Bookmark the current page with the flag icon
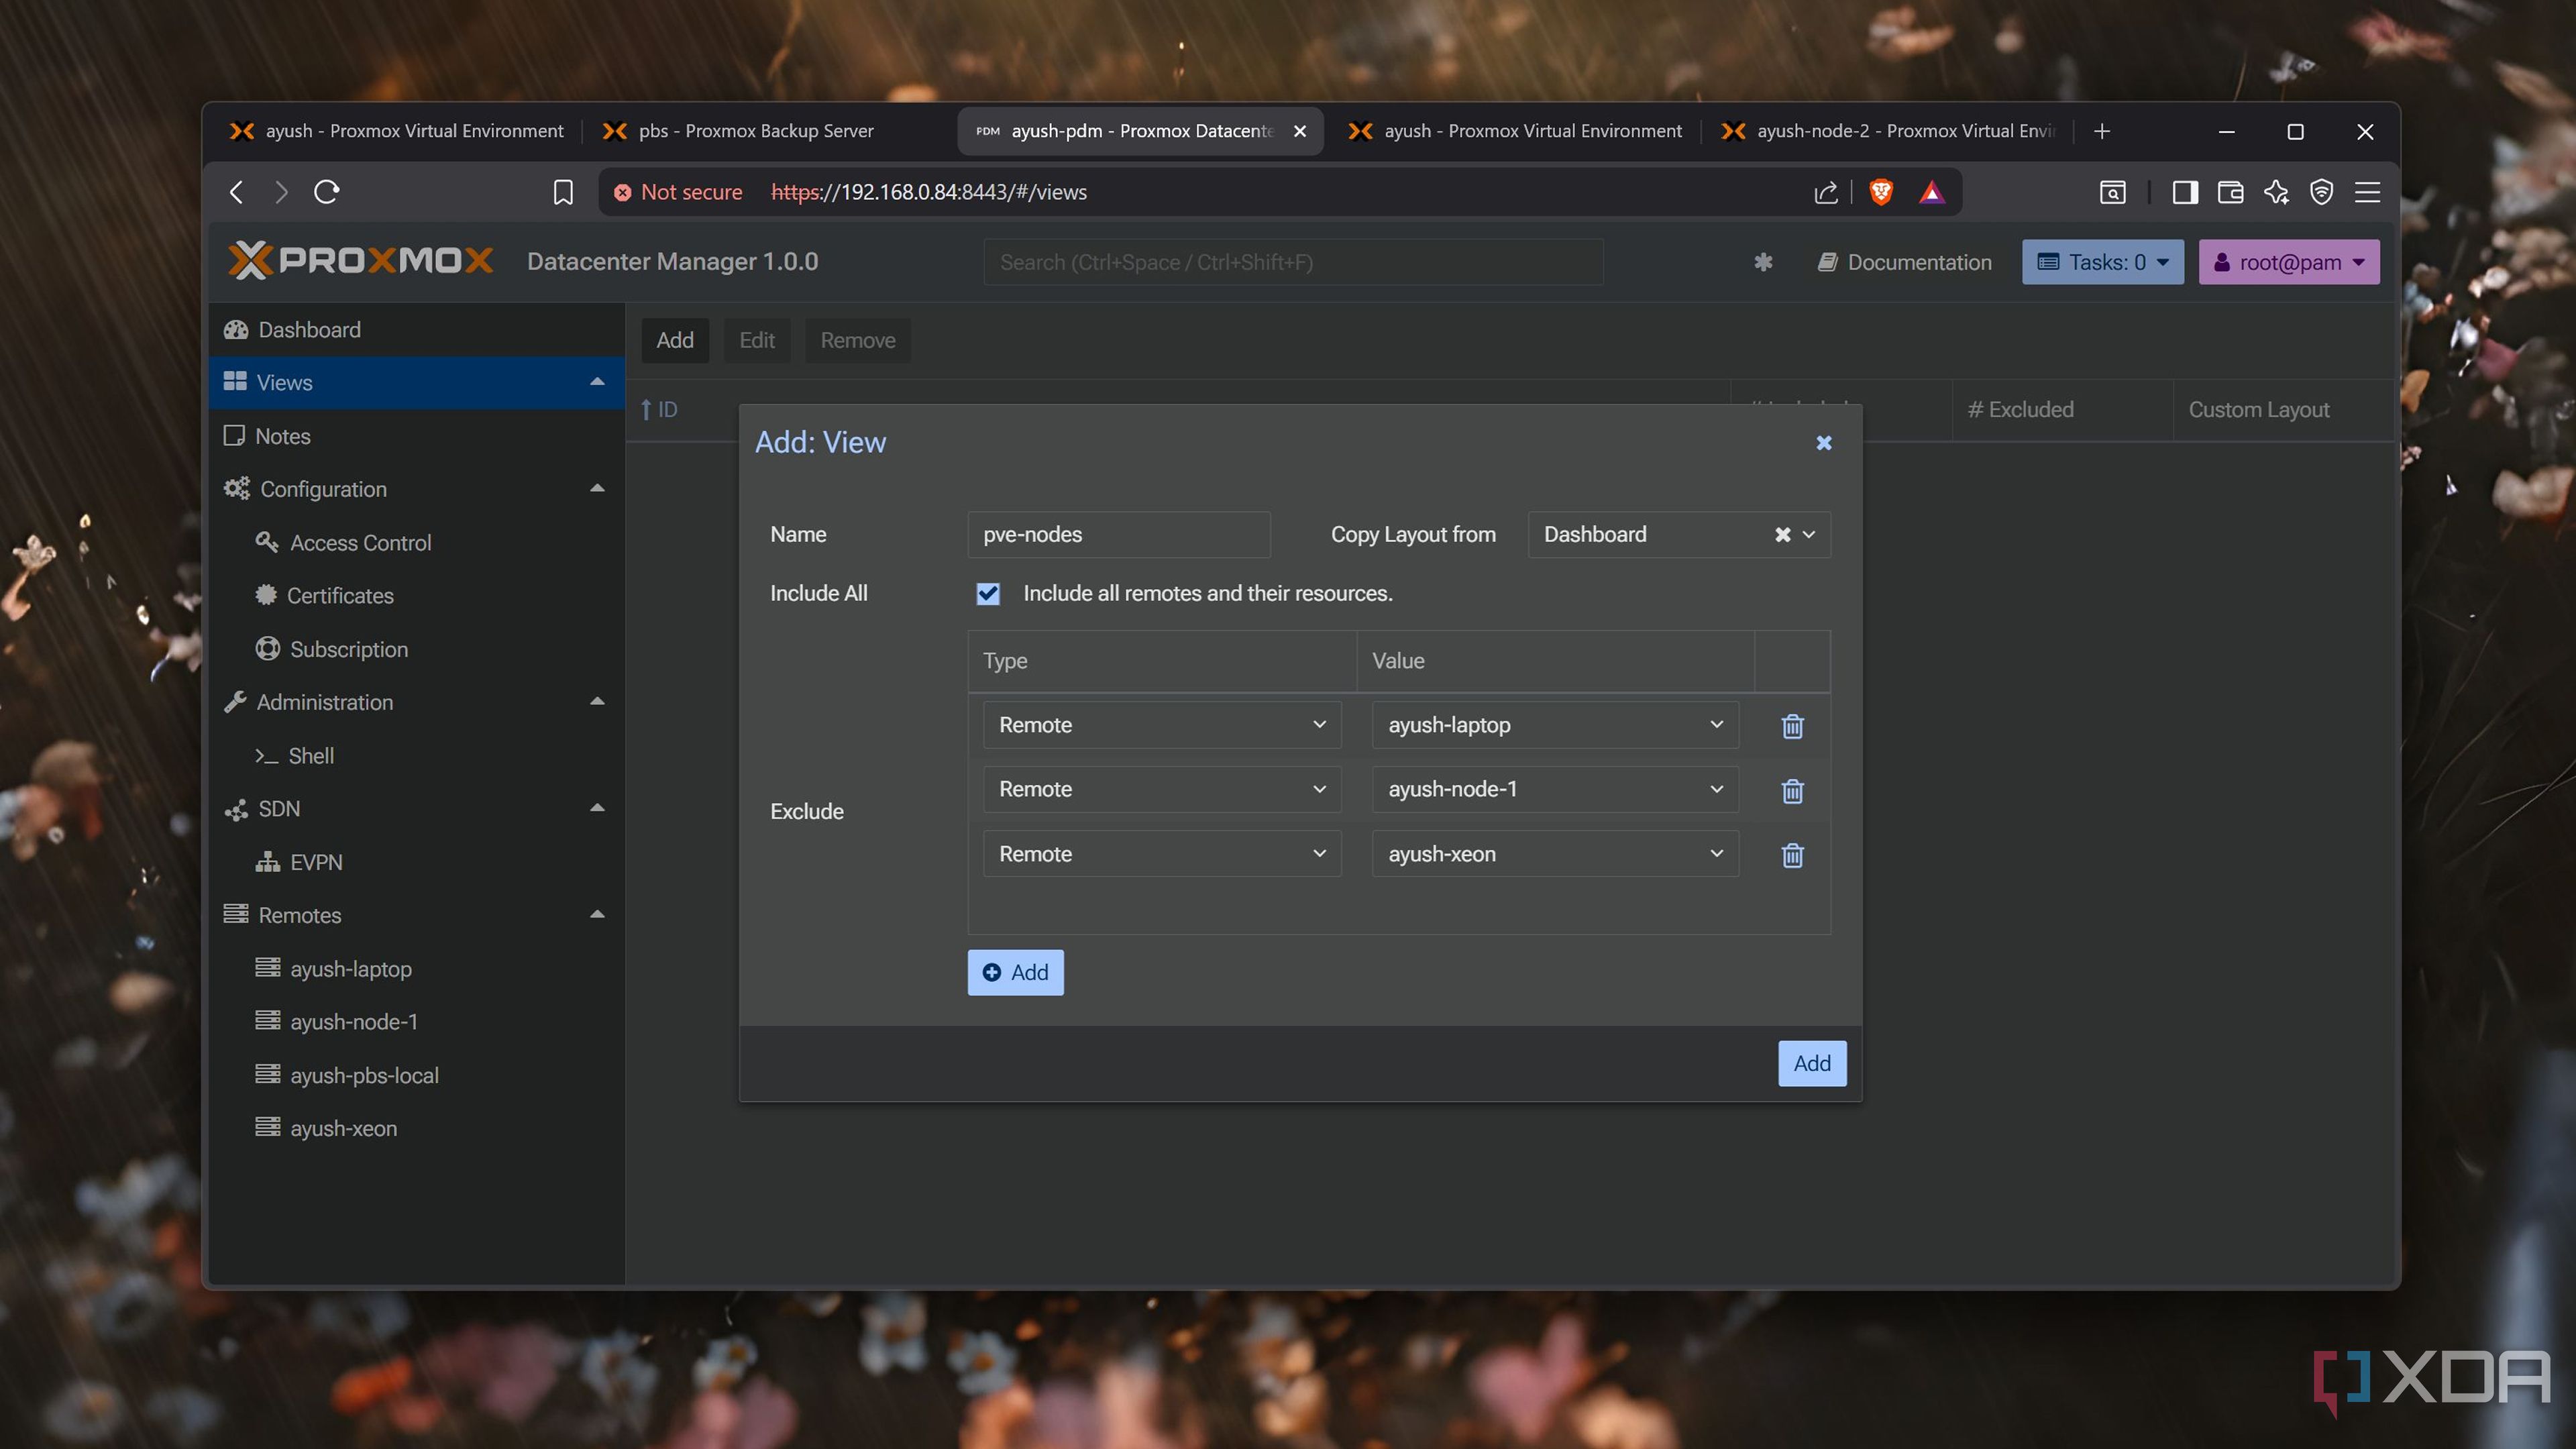 click(x=563, y=191)
